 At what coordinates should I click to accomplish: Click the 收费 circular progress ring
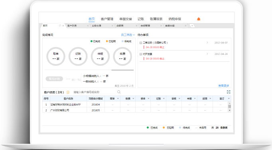pos(122,56)
